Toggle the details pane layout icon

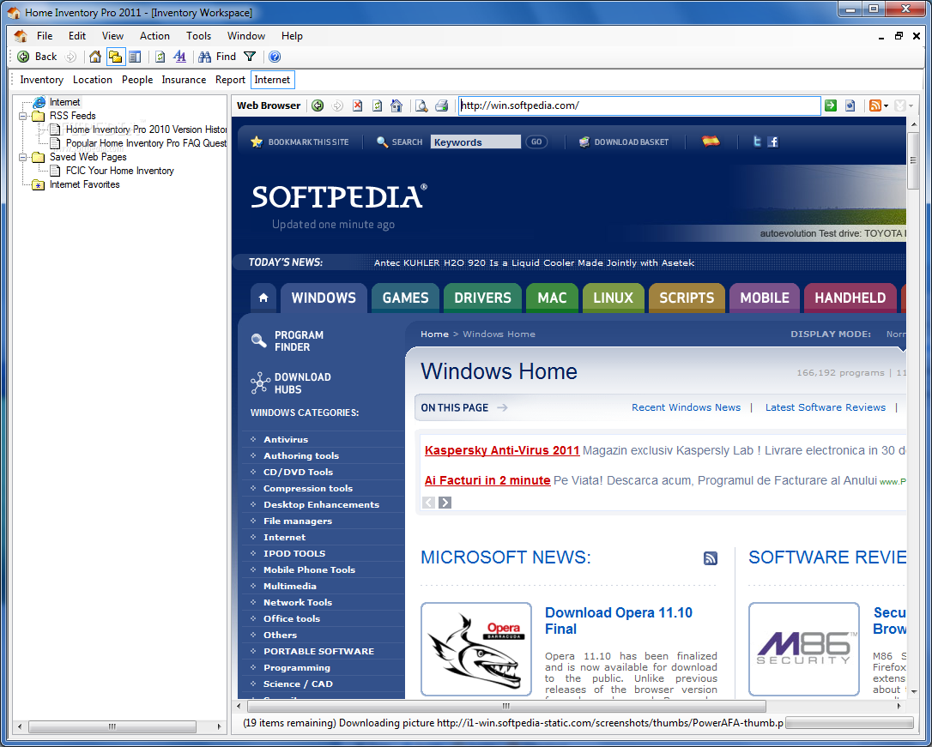(x=135, y=57)
